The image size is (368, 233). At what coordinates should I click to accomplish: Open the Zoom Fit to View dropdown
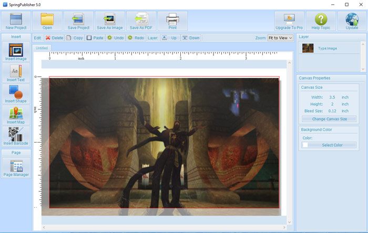pyautogui.click(x=280, y=38)
